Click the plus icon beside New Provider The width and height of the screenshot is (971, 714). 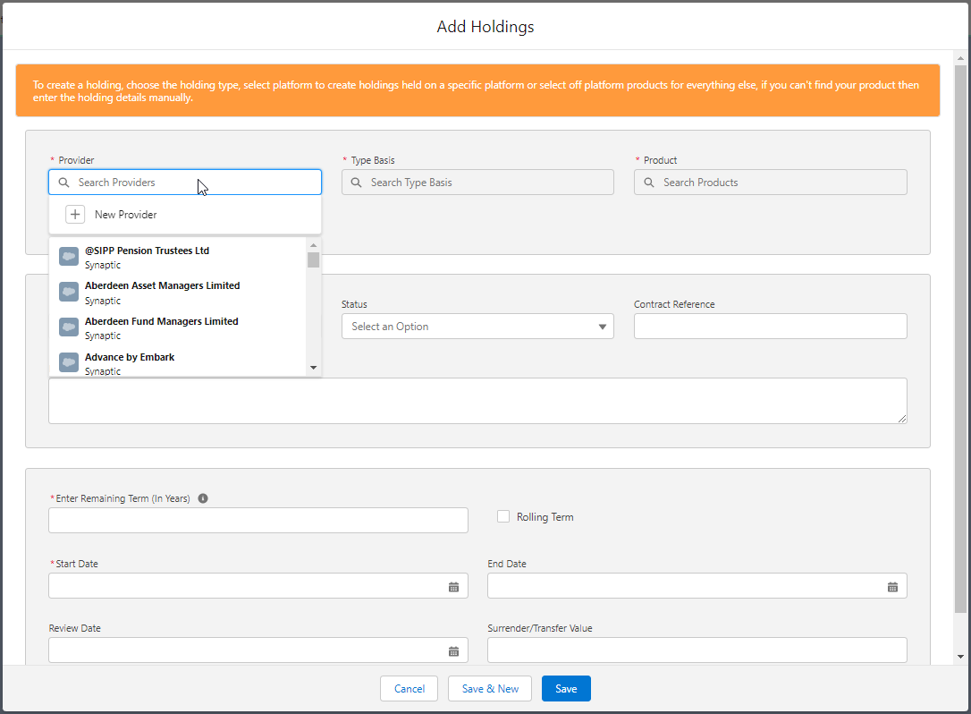point(75,215)
